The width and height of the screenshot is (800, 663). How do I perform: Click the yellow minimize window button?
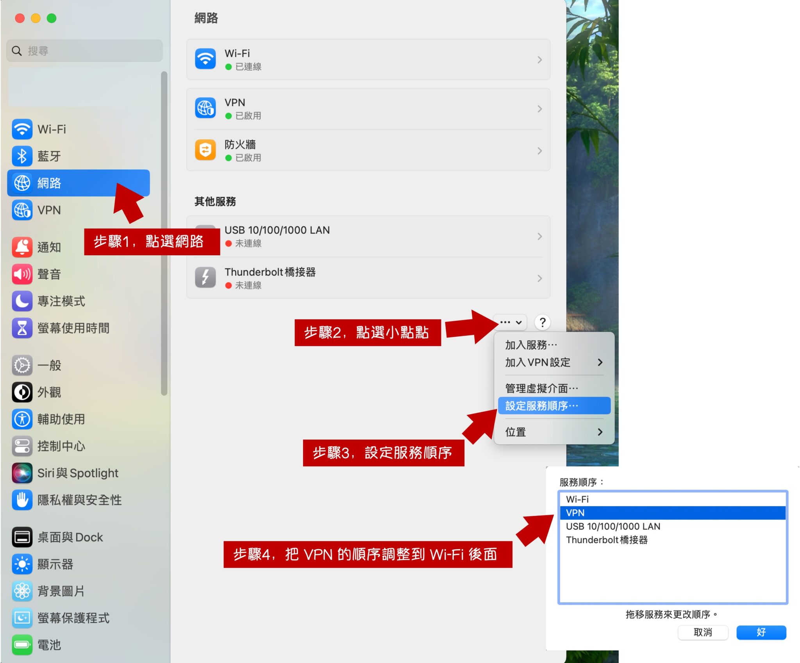pos(36,18)
